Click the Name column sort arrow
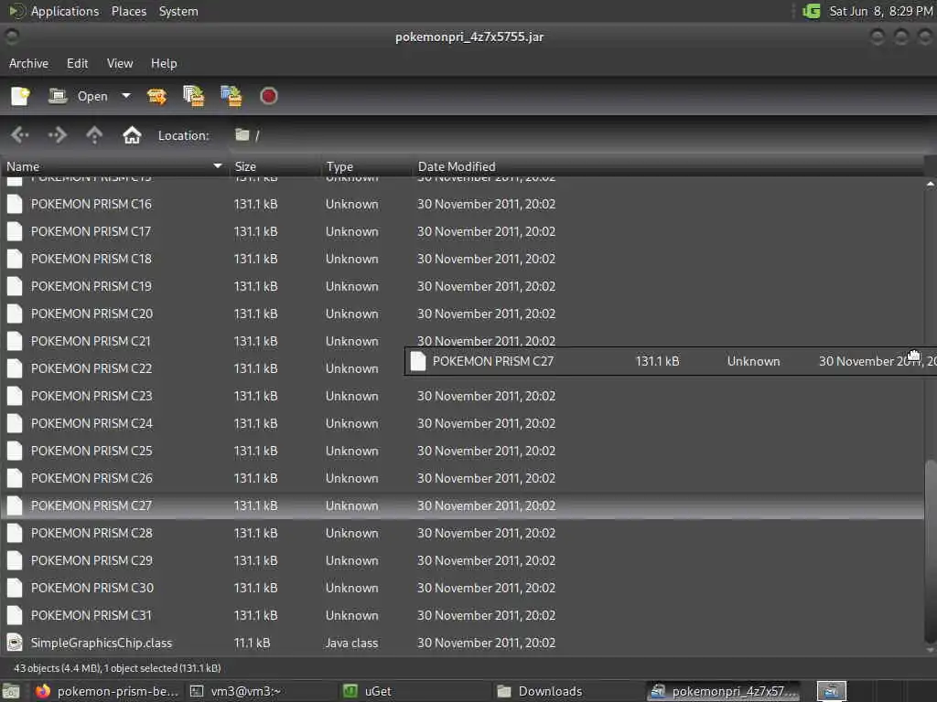The image size is (937, 702). pyautogui.click(x=218, y=166)
